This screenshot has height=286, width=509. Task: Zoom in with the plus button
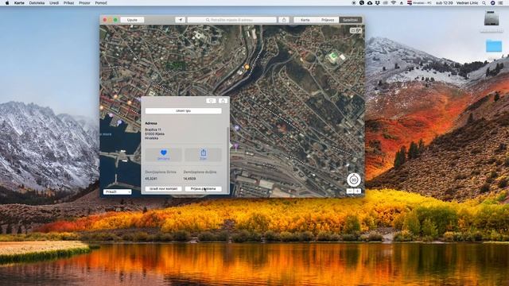tap(357, 191)
